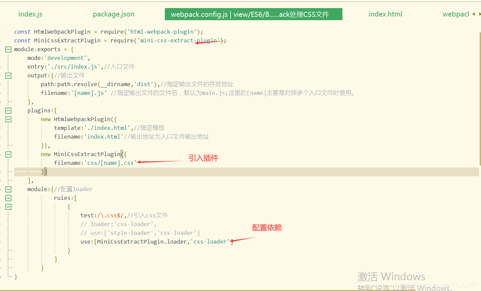Collapse the rules:[ fold marker
481x291 pixels.
point(8,198)
